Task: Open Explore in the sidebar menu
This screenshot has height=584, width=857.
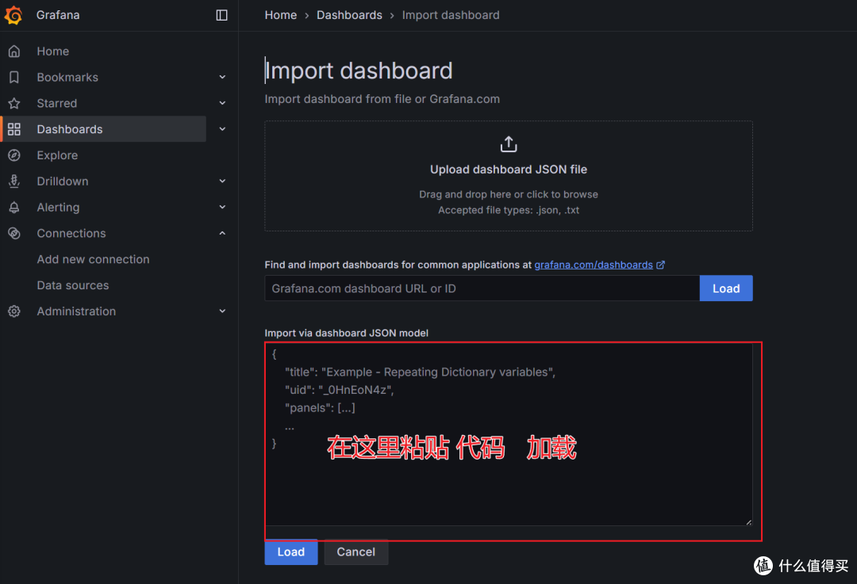Action: 57,155
